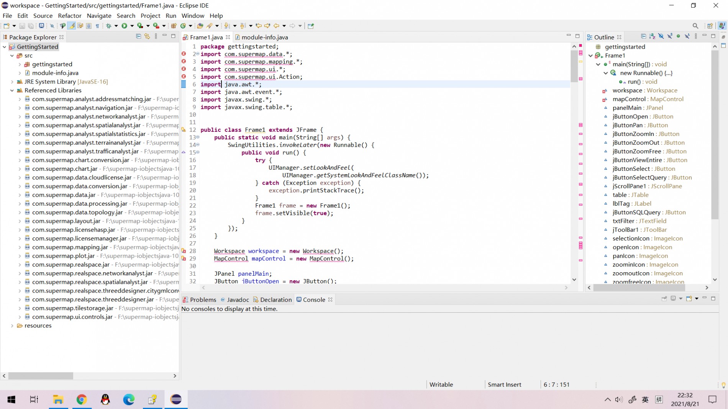Click the New Java Class icon

[x=183, y=26]
